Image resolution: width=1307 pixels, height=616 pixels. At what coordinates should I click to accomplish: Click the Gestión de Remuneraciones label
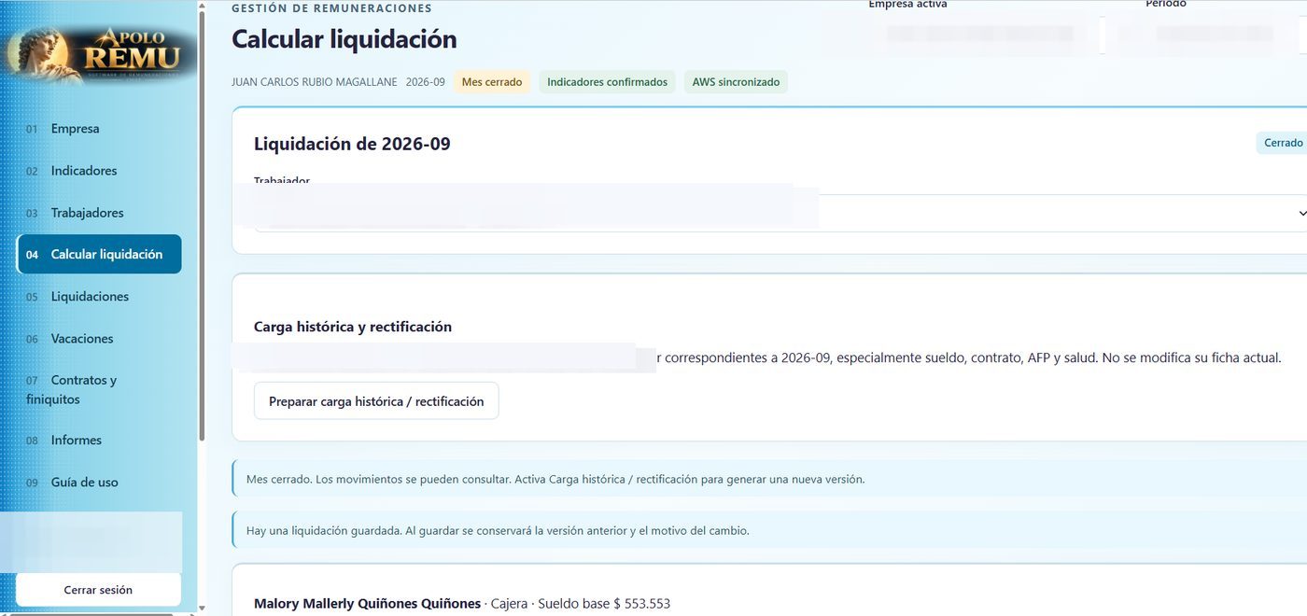[331, 8]
